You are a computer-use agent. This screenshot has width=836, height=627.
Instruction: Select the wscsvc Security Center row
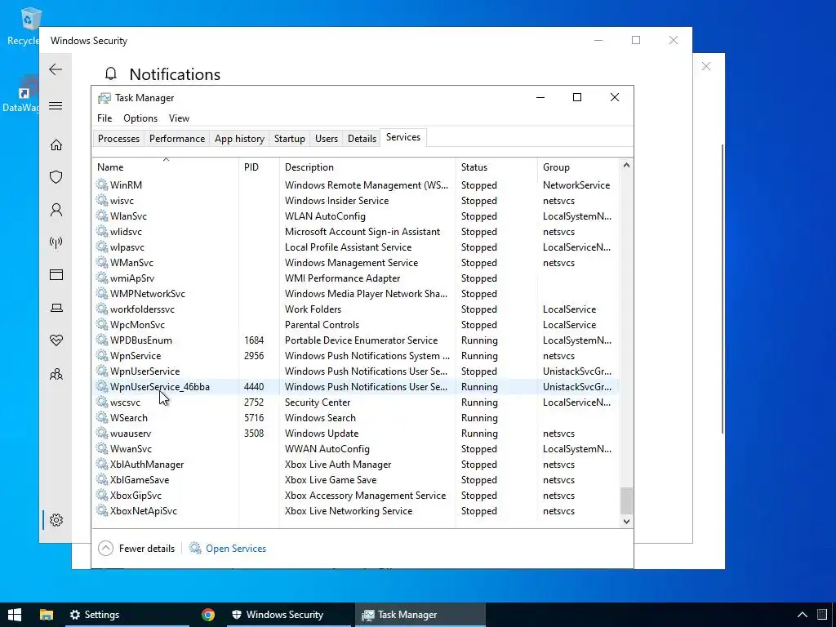coord(356,402)
